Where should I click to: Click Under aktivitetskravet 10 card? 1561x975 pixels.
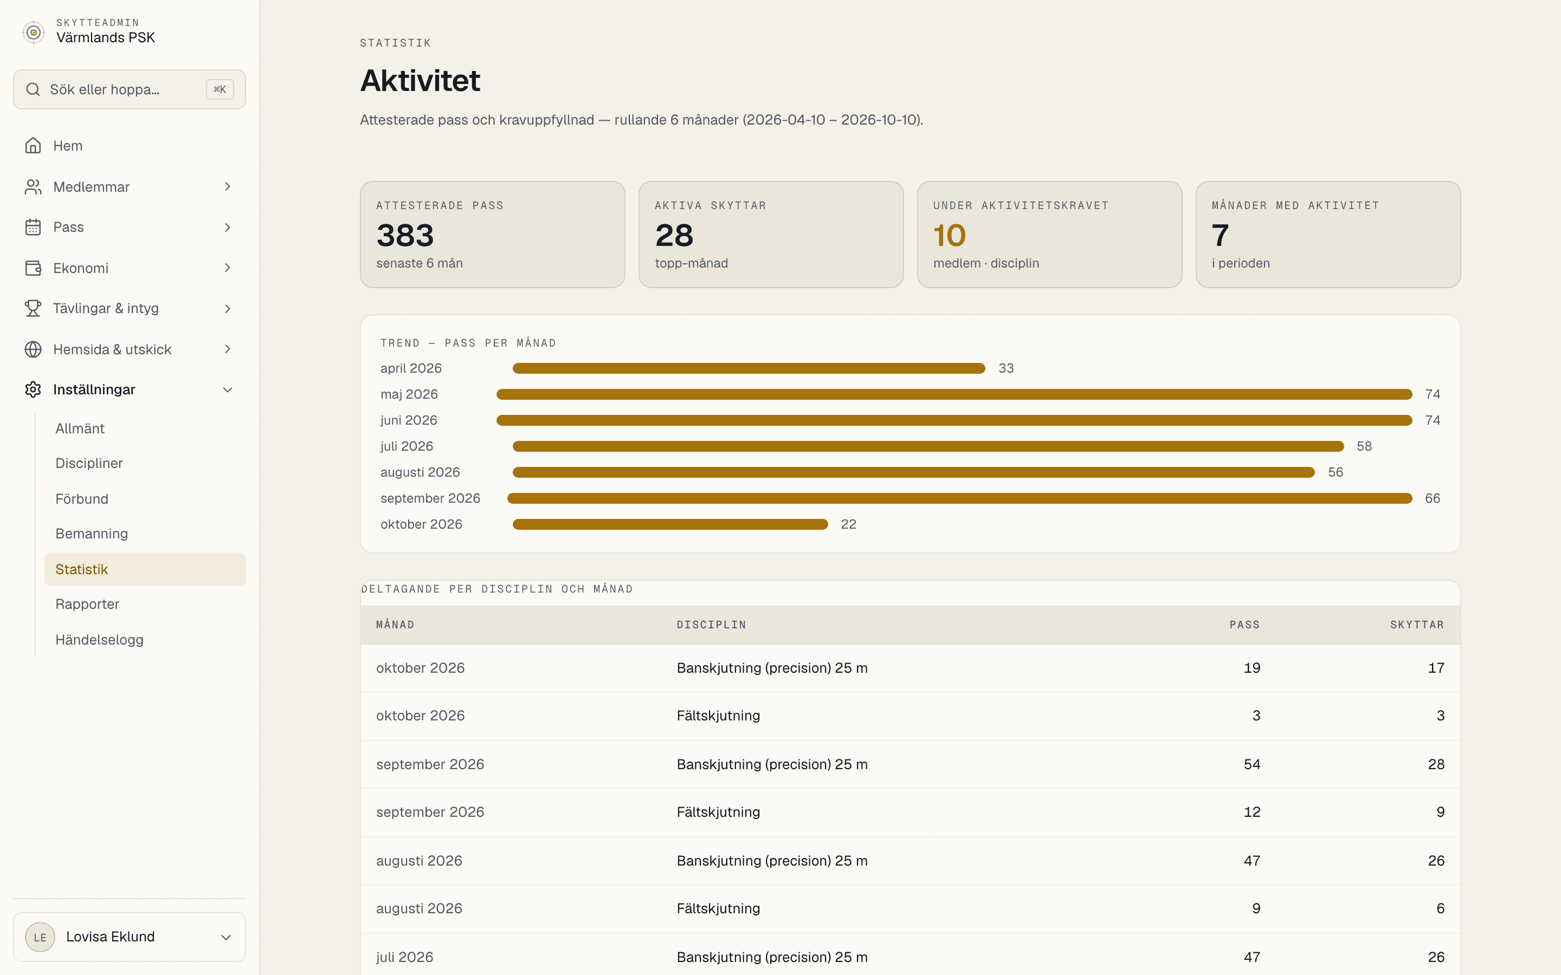click(x=1049, y=235)
